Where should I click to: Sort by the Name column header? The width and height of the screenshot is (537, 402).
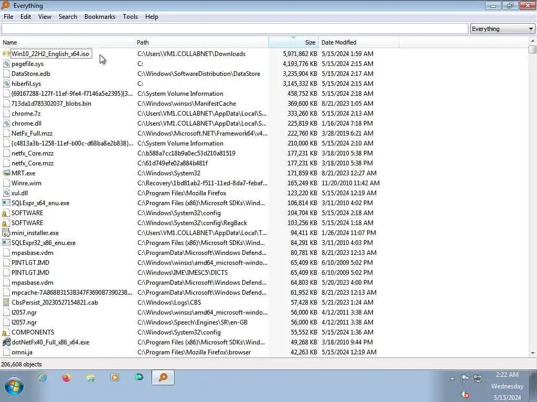click(68, 42)
